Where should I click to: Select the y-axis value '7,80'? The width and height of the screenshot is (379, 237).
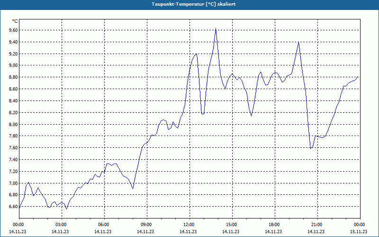pos(14,136)
